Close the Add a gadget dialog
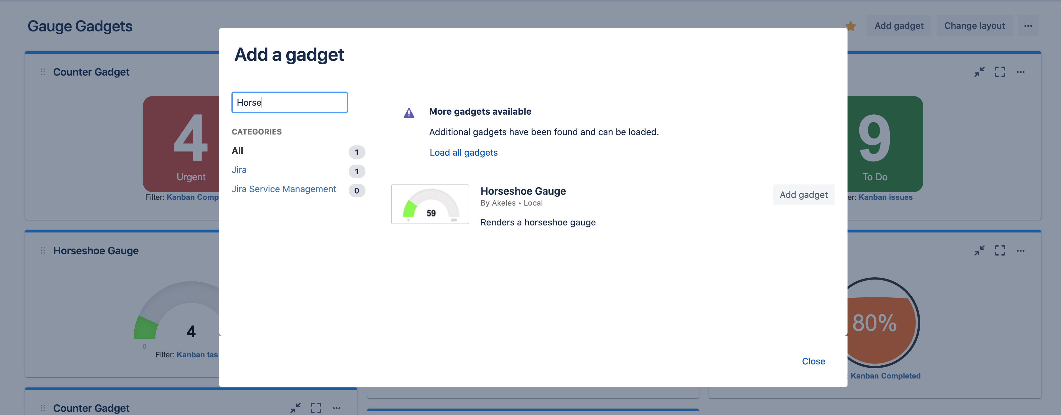1061x415 pixels. (x=813, y=361)
